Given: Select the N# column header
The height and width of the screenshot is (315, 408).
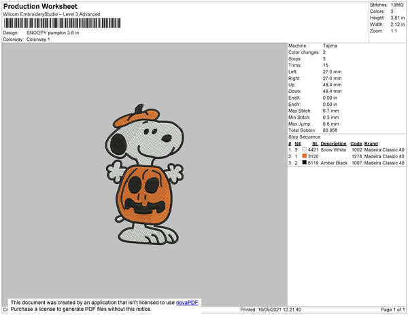Looking at the screenshot, I should pyautogui.click(x=298, y=144).
